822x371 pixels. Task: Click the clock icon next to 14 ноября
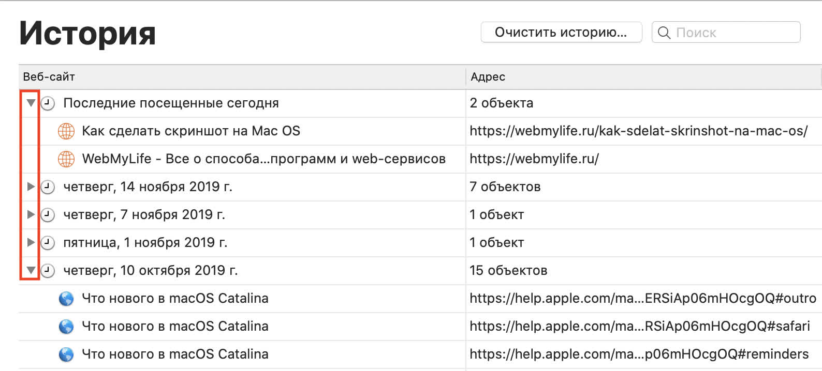click(x=48, y=187)
